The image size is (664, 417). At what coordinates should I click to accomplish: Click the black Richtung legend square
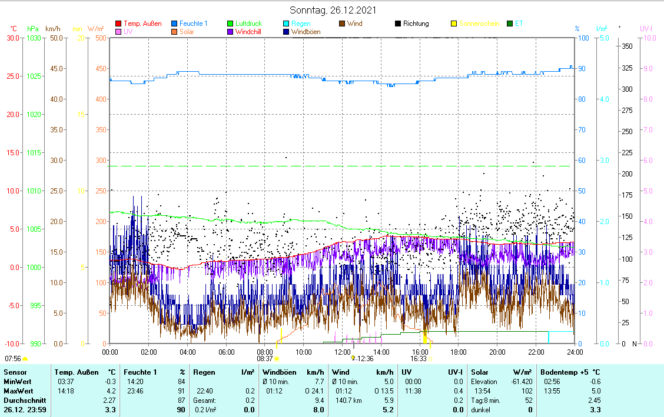(x=398, y=24)
